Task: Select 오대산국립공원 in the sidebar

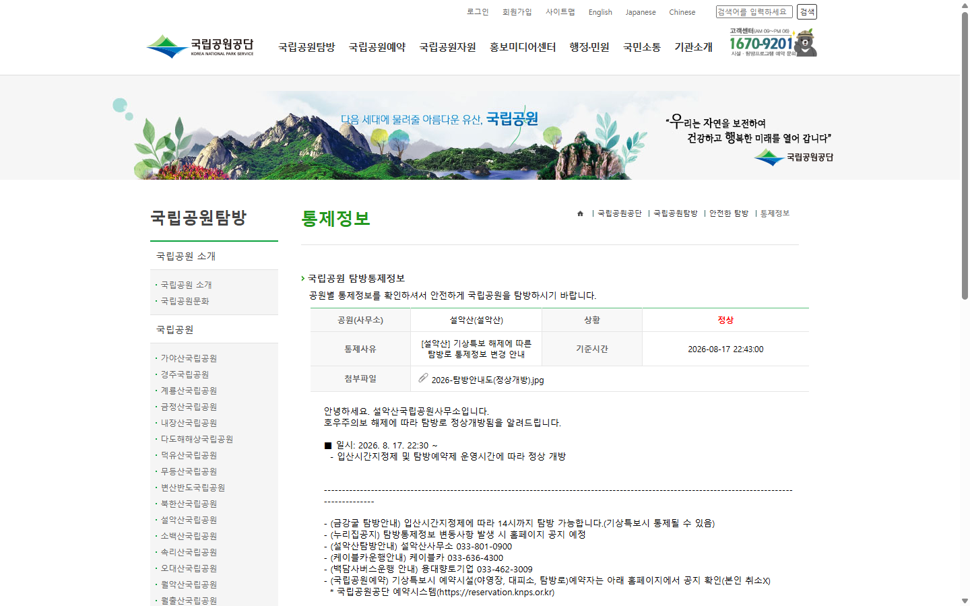Action: (x=189, y=568)
